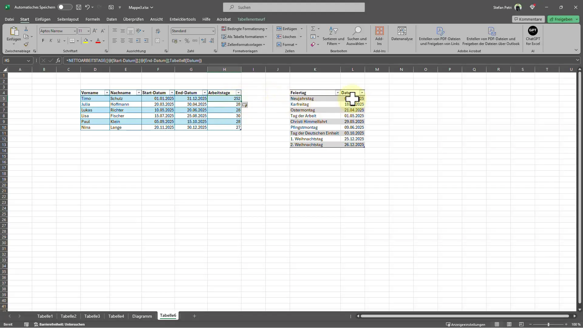Switch to the Tabelle4 sheet tab
The width and height of the screenshot is (583, 328).
[115, 316]
